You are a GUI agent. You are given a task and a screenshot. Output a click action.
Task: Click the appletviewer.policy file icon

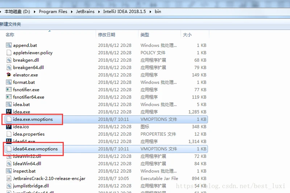point(9,53)
